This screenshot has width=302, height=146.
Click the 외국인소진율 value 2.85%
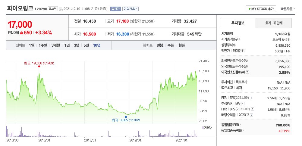pyautogui.click(x=284, y=73)
